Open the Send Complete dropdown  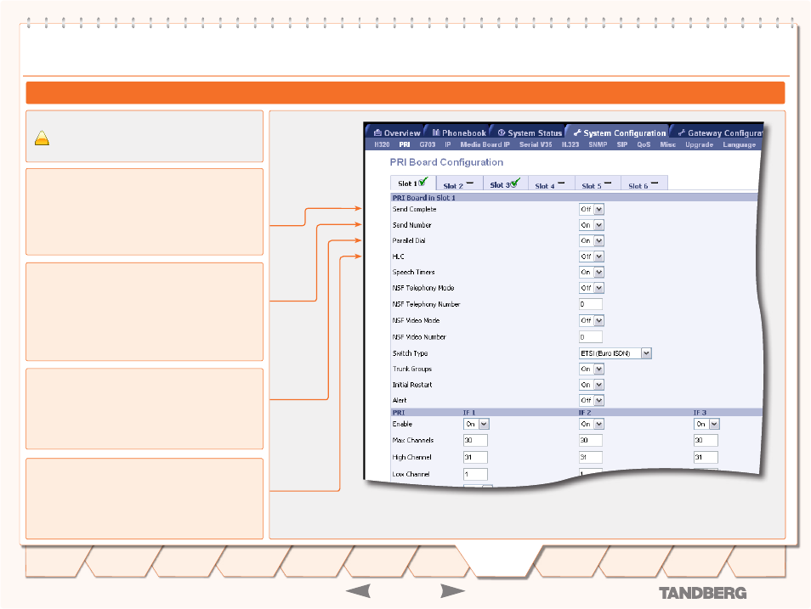pyautogui.click(x=591, y=210)
